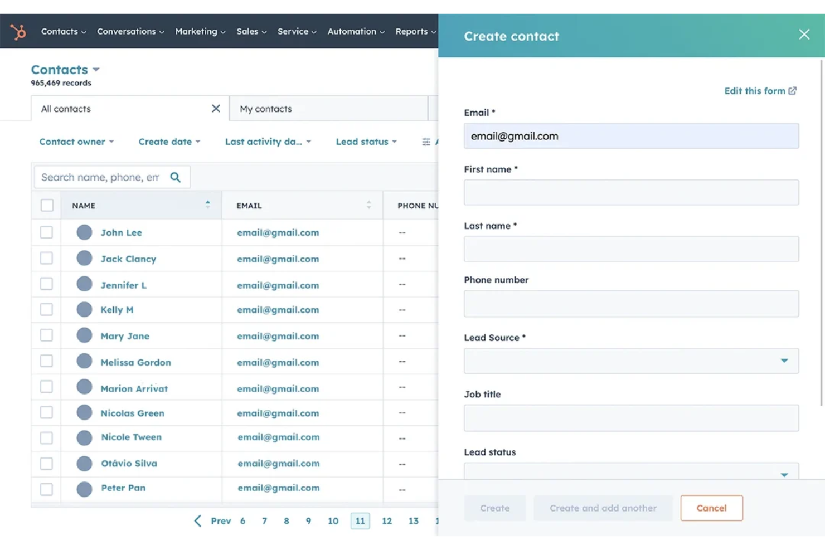
Task: Open the Create date filter
Action: [169, 142]
